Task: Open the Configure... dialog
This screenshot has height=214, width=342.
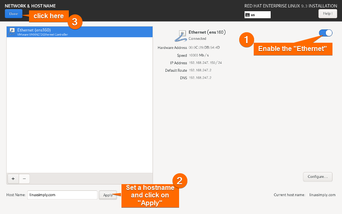Action: (318, 177)
